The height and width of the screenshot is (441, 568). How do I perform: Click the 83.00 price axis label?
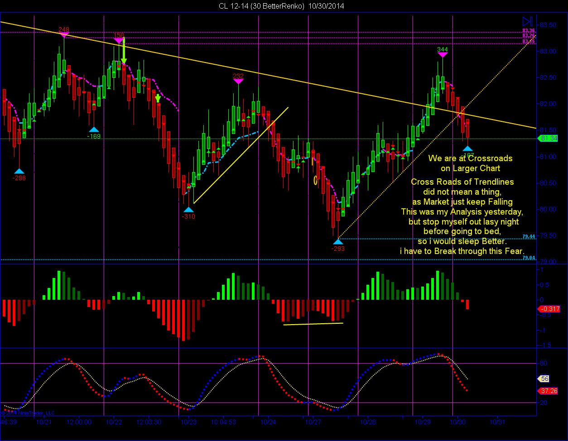pos(549,51)
